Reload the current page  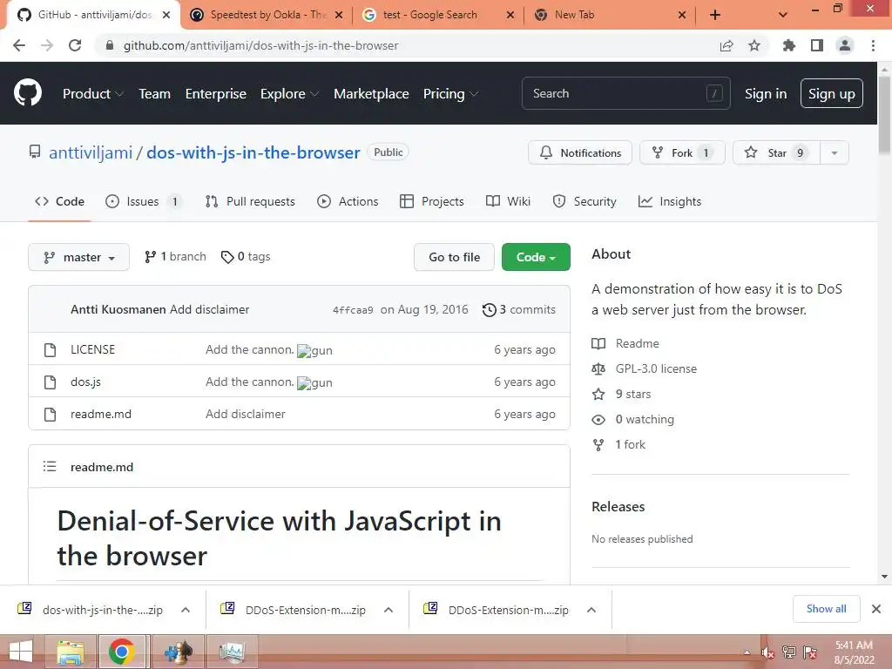pyautogui.click(x=75, y=45)
